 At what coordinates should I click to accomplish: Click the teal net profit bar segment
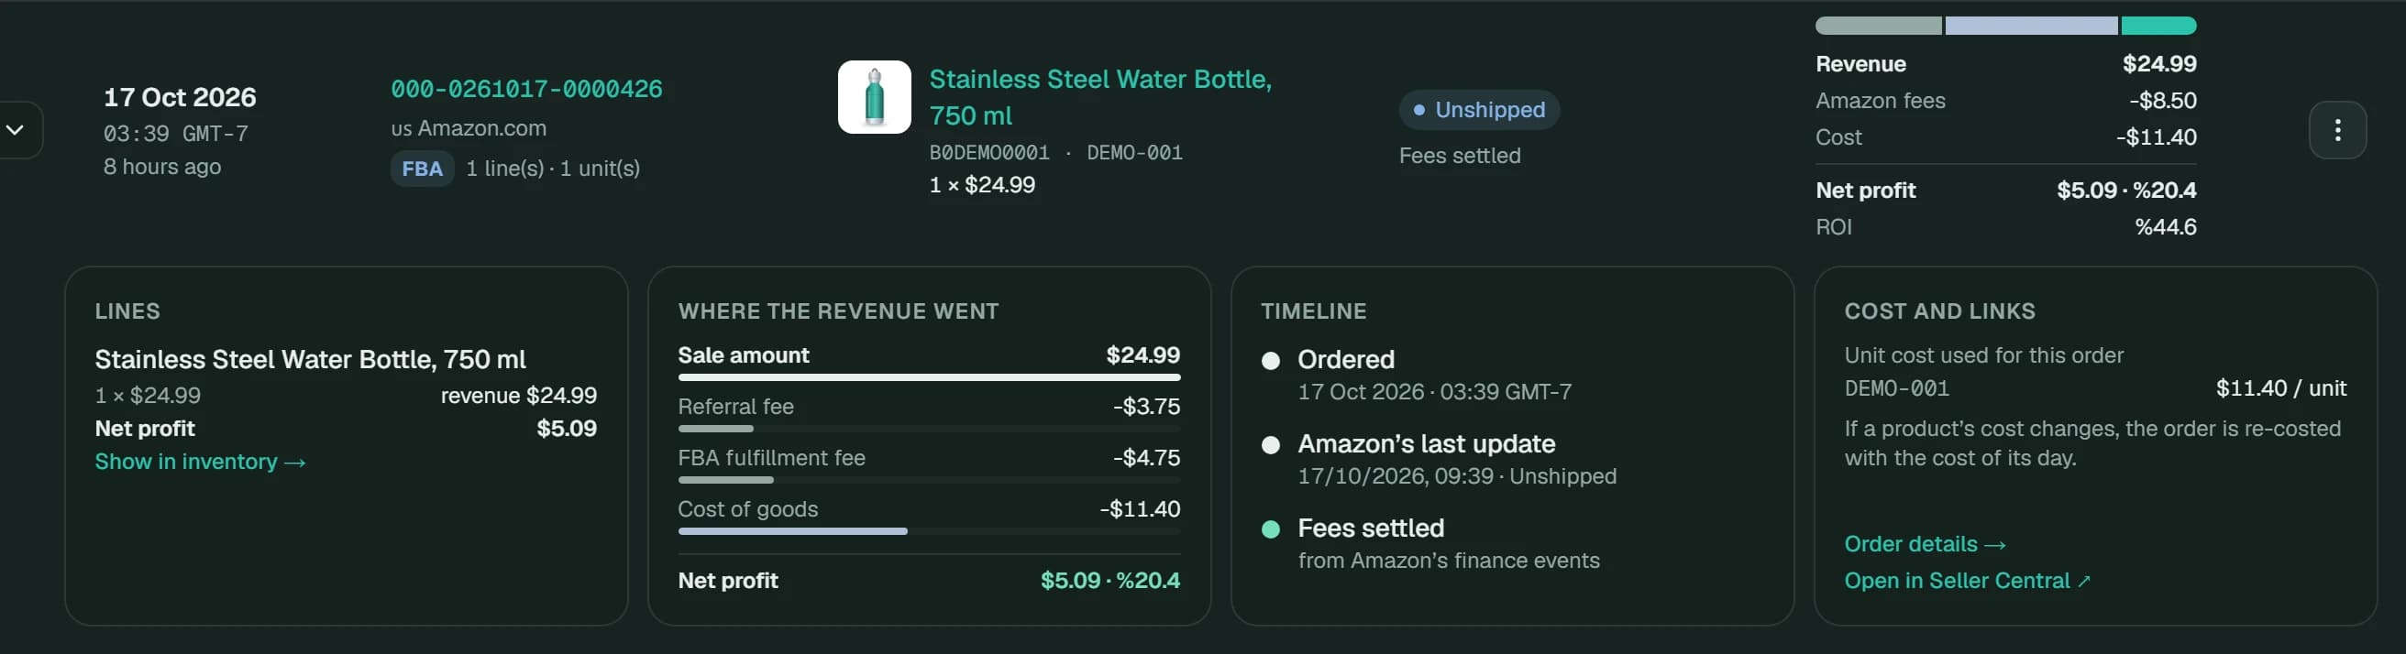click(x=2158, y=27)
